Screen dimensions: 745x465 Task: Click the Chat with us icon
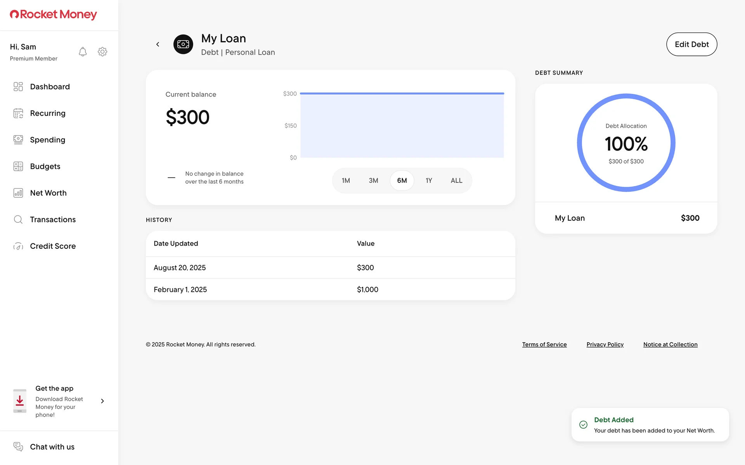(18, 446)
